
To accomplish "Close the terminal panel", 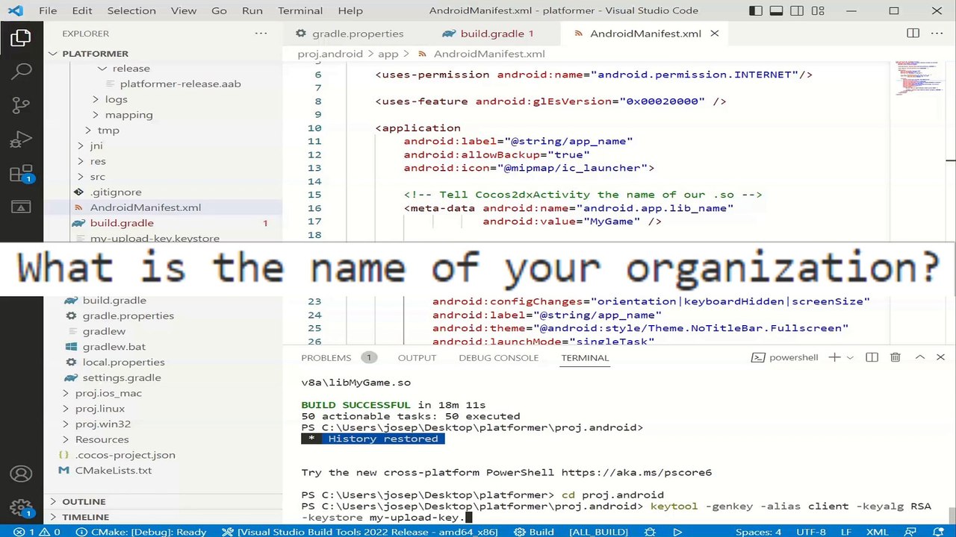I will 940,358.
